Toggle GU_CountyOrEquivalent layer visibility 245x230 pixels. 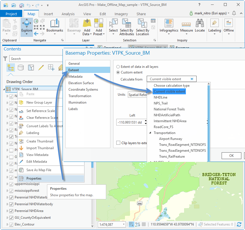(11, 218)
